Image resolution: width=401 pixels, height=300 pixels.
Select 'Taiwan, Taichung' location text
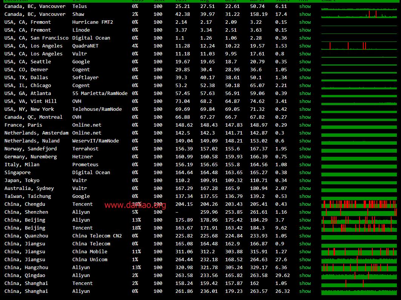point(28,196)
